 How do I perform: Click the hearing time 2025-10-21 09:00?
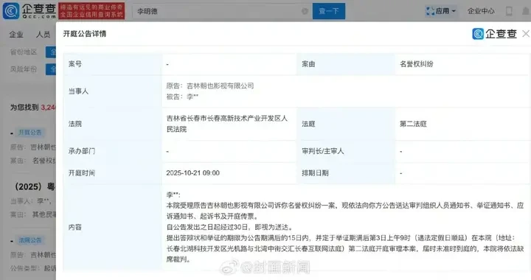(192, 173)
